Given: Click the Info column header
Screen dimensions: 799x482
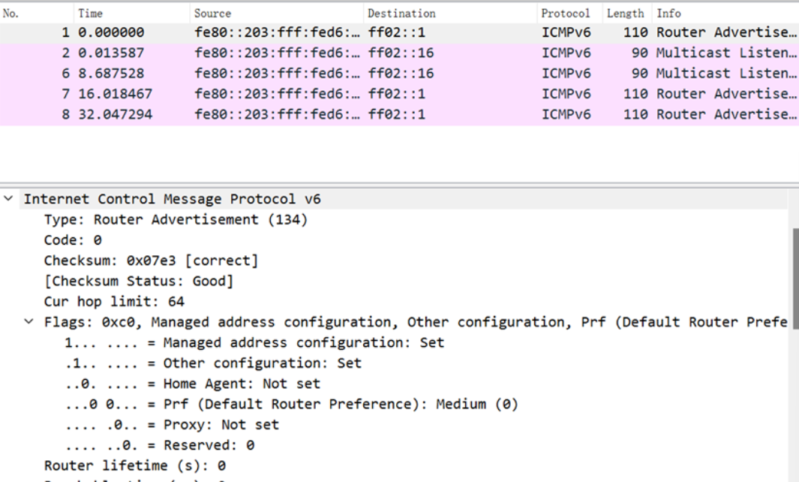Looking at the screenshot, I should pyautogui.click(x=669, y=14).
